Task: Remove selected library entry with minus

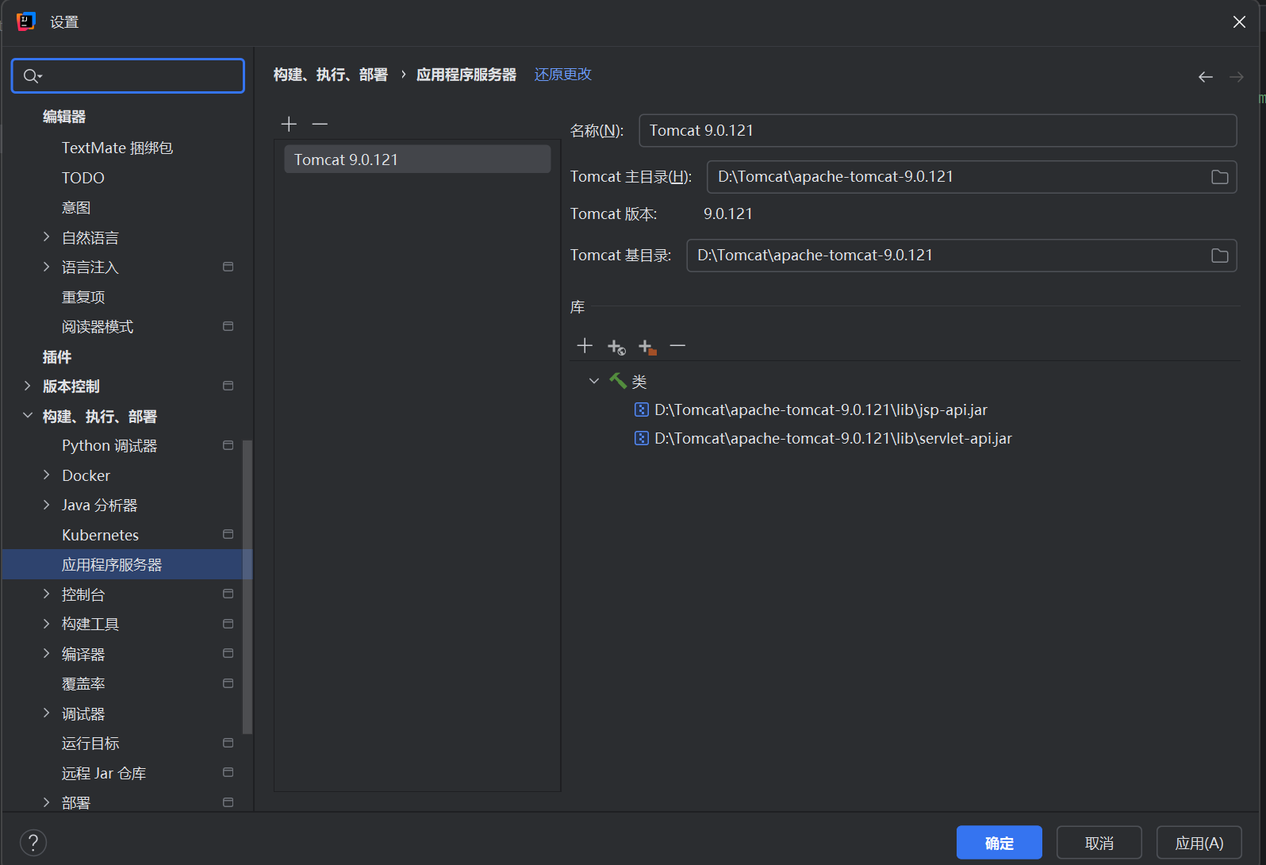Action: tap(677, 346)
